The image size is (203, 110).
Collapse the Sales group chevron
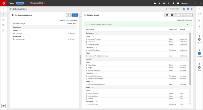click(x=93, y=87)
